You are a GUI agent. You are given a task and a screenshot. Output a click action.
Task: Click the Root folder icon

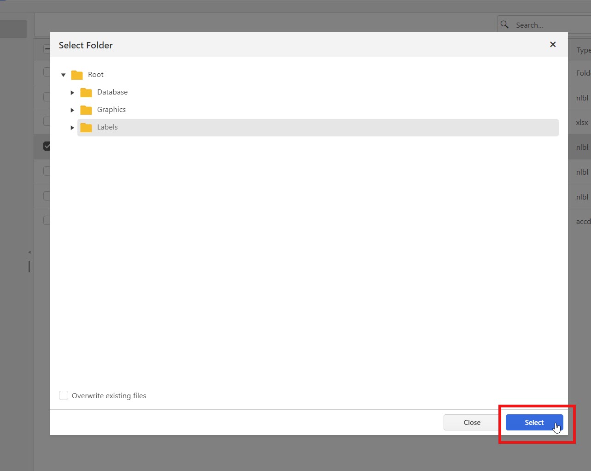point(77,75)
